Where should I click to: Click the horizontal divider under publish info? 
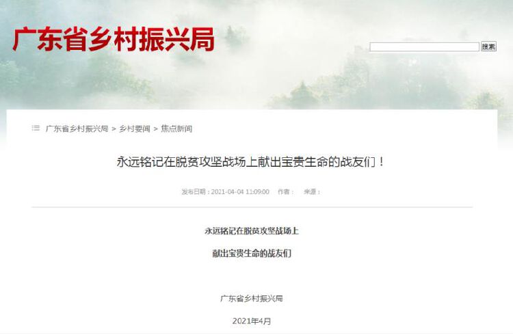[252, 207]
